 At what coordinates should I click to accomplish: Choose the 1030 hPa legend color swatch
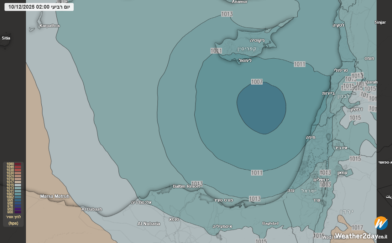(x=18, y=173)
